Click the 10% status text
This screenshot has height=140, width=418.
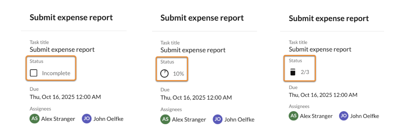[x=178, y=74]
